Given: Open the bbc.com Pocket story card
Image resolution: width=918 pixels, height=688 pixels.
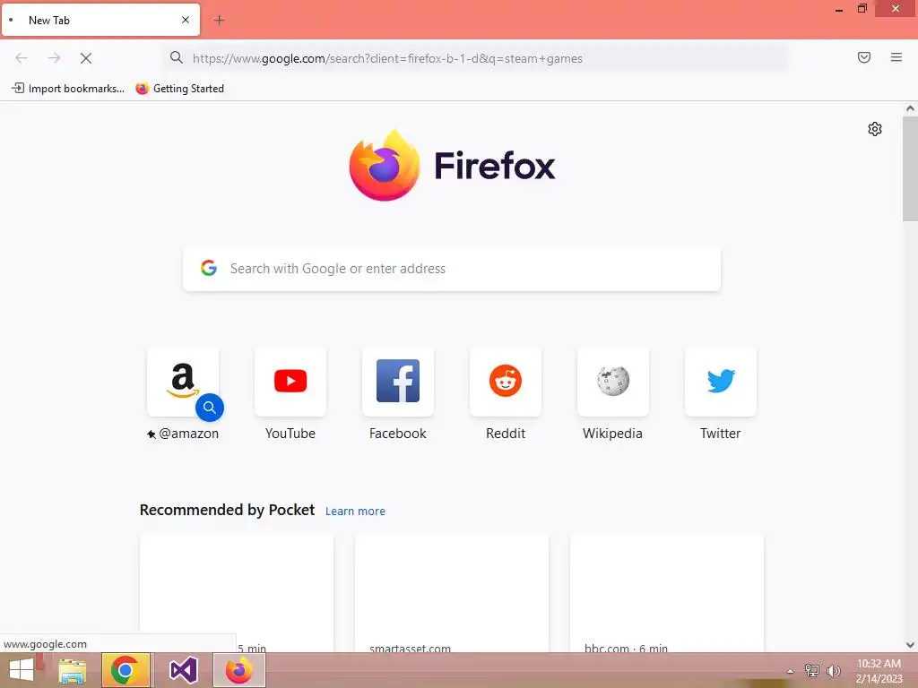Looking at the screenshot, I should [x=667, y=593].
